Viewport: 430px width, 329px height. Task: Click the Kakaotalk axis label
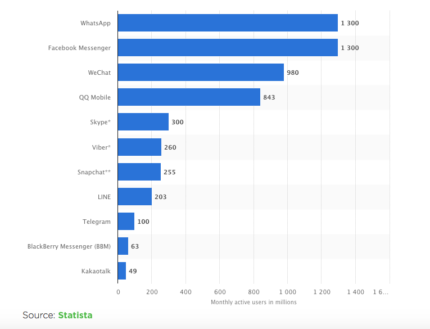tap(96, 271)
